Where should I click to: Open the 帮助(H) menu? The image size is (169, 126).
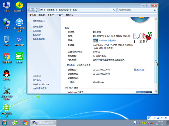click(x=69, y=15)
